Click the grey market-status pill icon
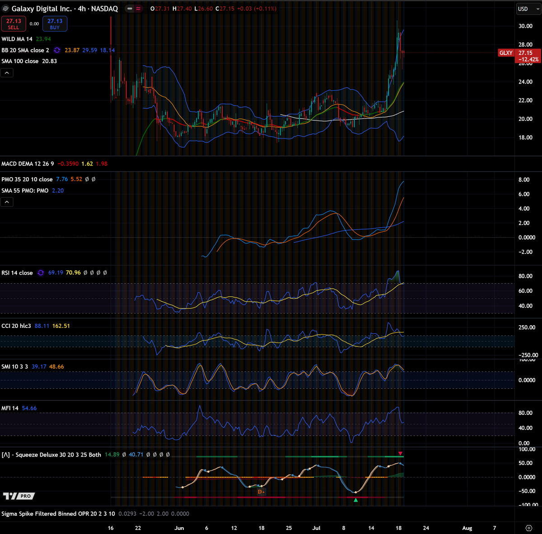This screenshot has height=534, width=542. pyautogui.click(x=130, y=9)
